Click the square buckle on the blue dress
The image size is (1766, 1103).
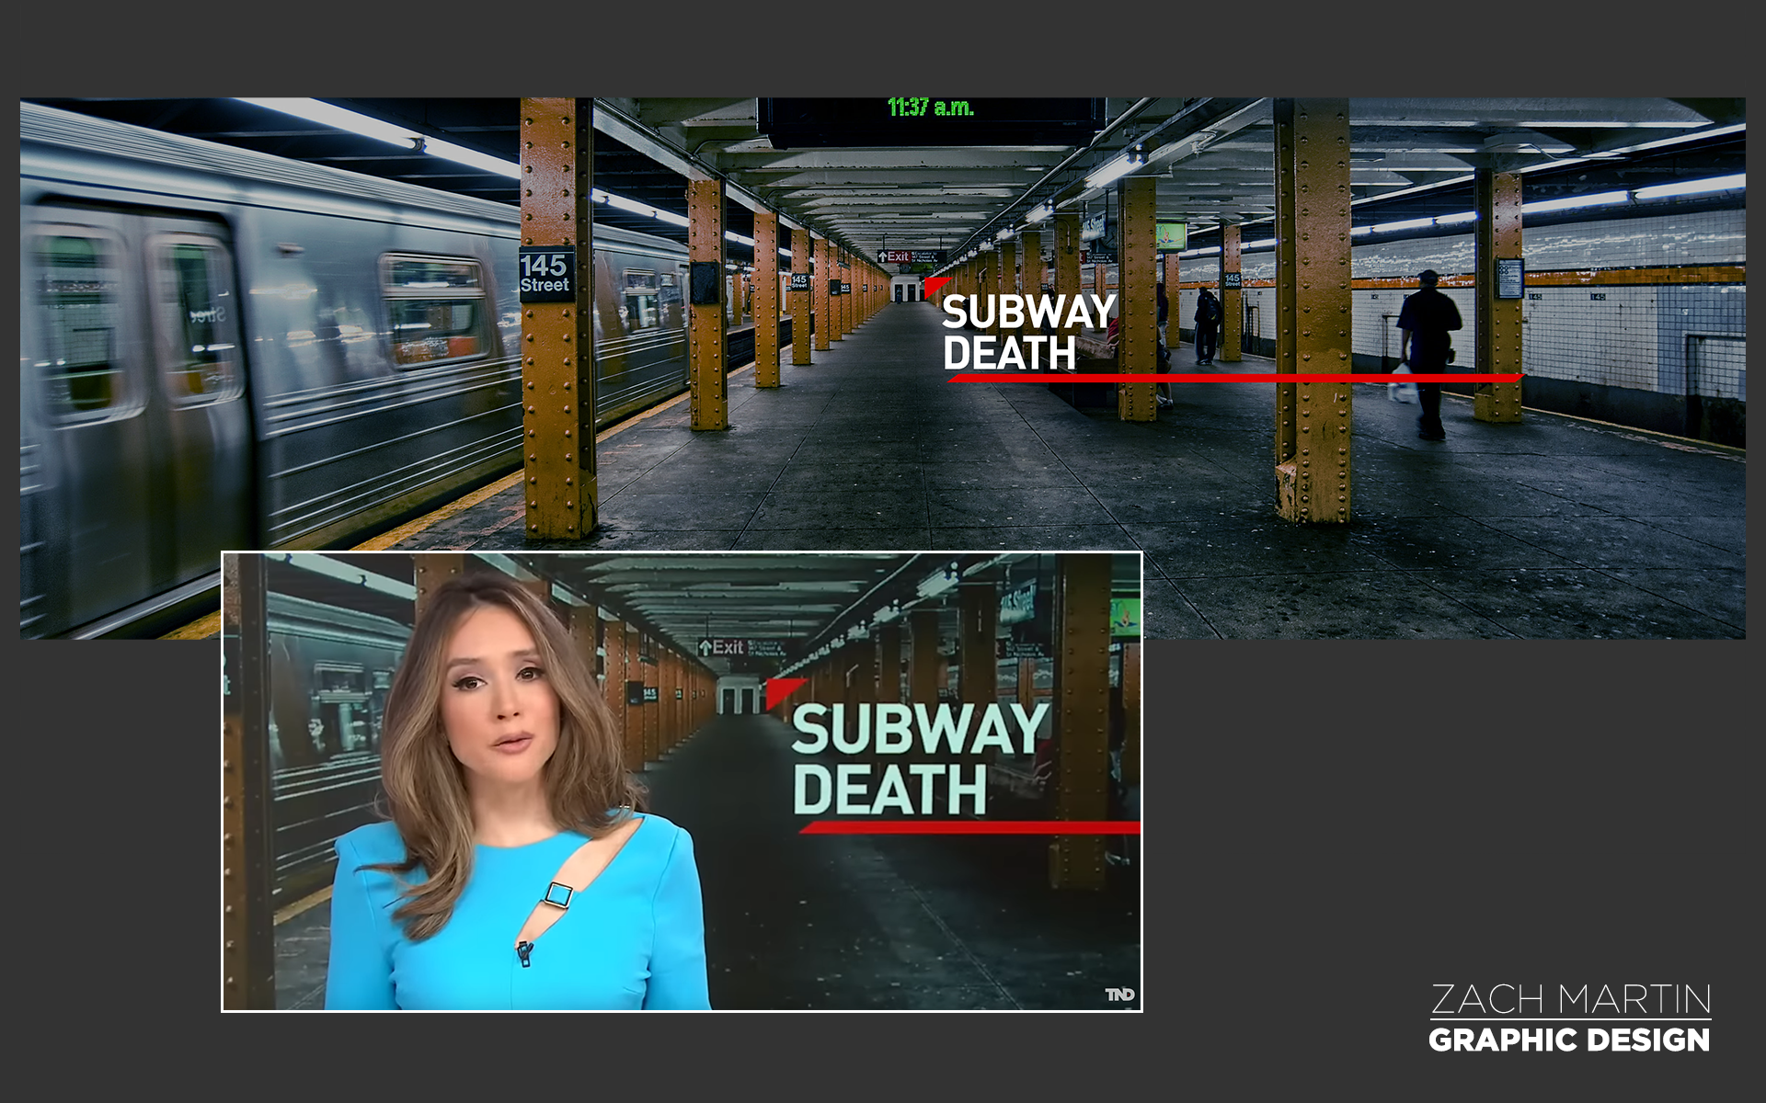558,894
